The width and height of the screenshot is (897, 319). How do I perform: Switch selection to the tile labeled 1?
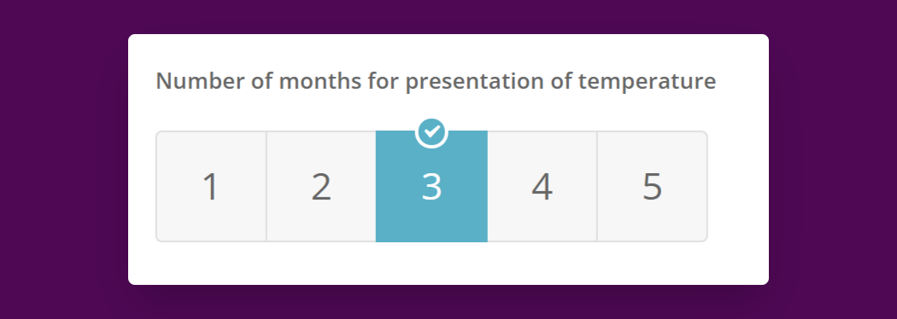(211, 187)
